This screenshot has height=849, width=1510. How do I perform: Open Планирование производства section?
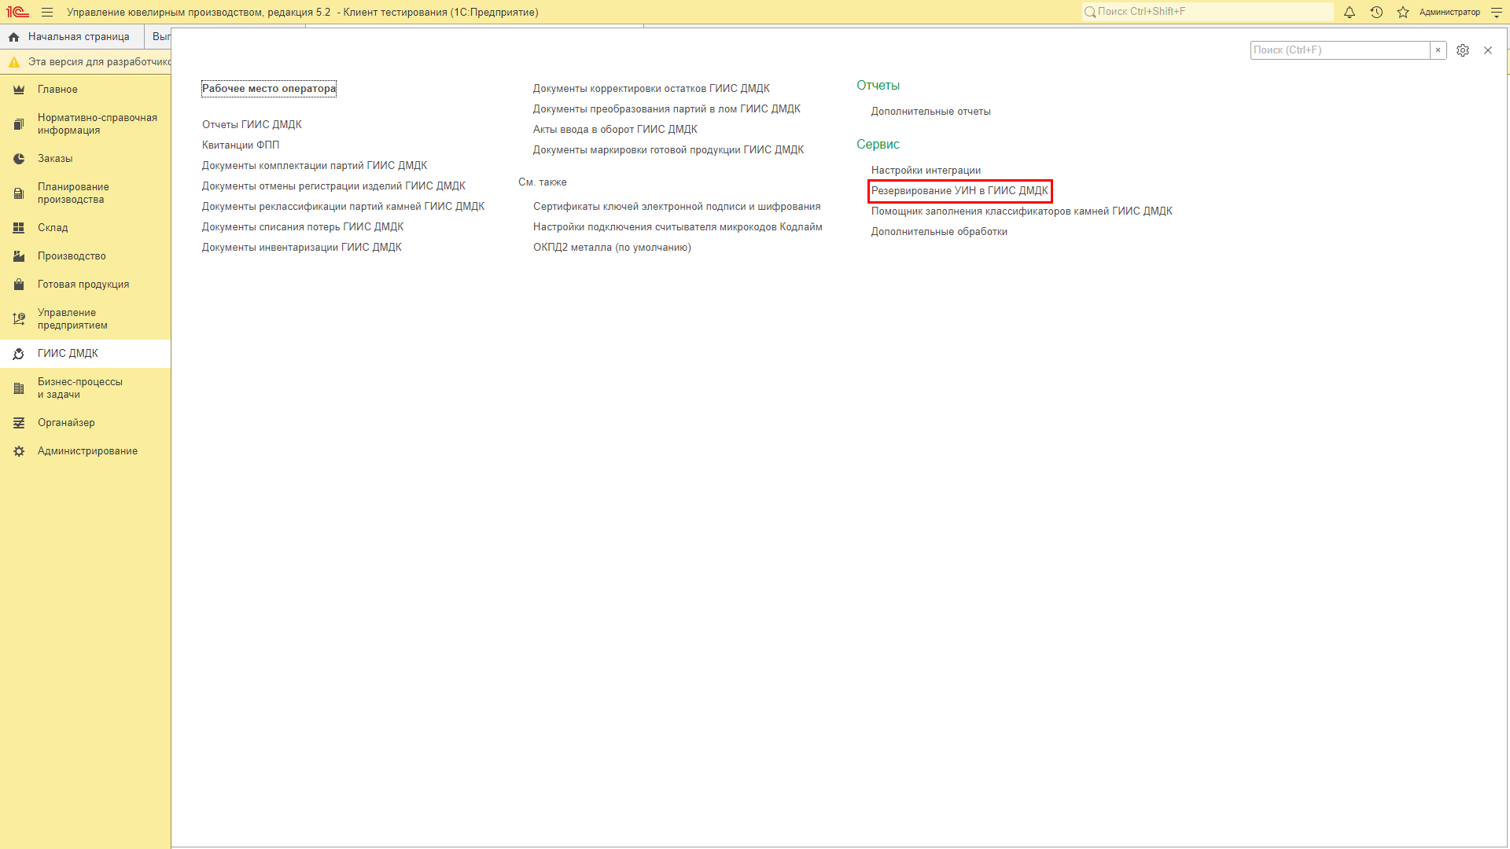point(73,193)
